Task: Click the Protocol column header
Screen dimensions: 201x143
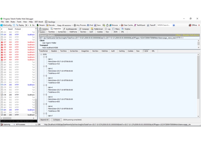Action: coord(18,29)
